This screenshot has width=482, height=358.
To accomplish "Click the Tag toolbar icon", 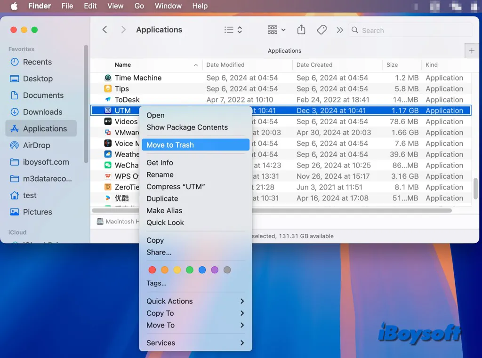I will pyautogui.click(x=321, y=30).
